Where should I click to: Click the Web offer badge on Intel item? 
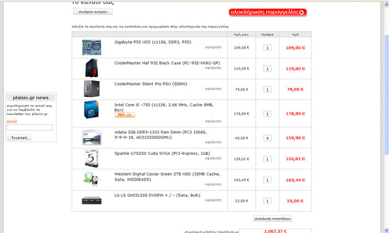pyautogui.click(x=125, y=115)
